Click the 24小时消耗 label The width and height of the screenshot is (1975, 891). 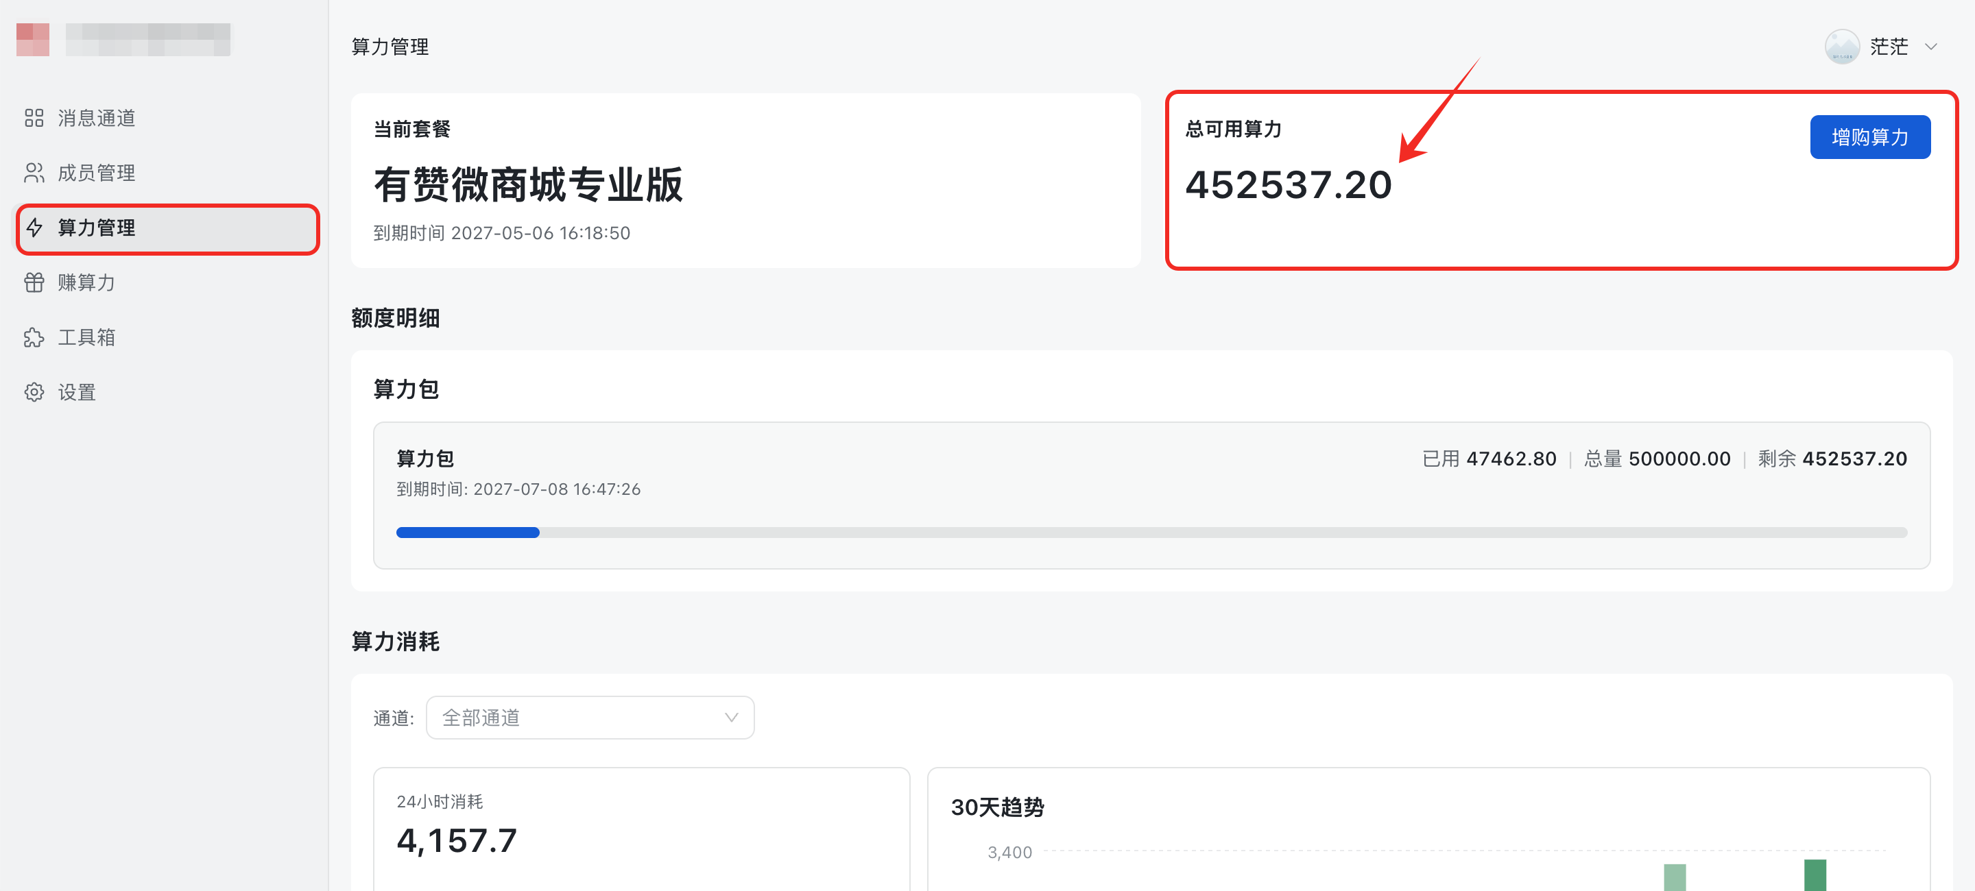click(440, 801)
